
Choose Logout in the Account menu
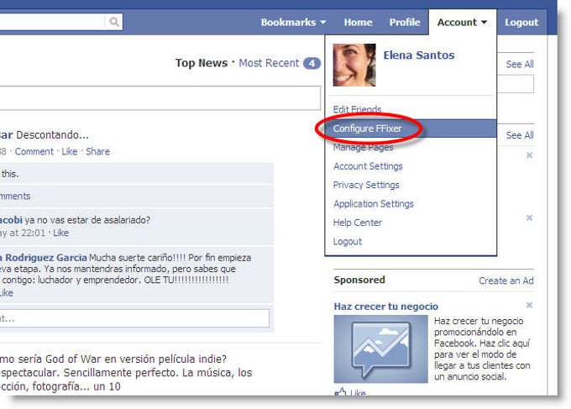(x=348, y=242)
